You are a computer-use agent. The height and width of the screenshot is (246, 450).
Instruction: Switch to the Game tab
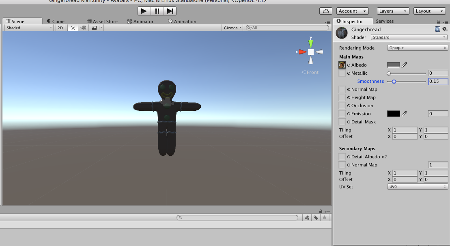tap(56, 21)
